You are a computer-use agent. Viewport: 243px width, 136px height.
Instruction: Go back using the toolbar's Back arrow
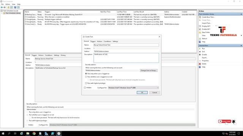click(x=2, y=8)
